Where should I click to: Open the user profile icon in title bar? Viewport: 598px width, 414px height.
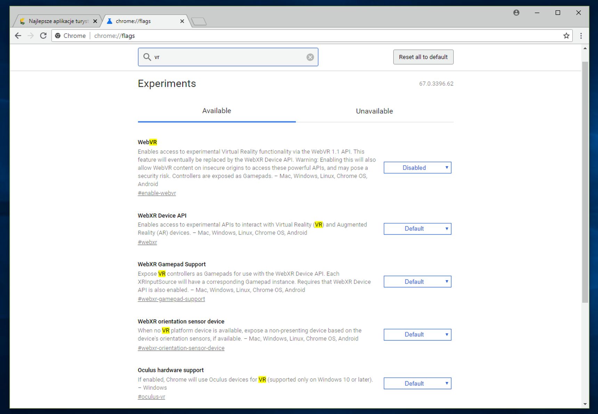[x=516, y=13]
